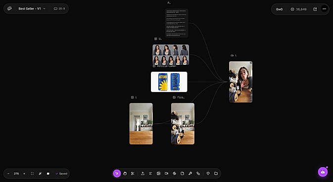The width and height of the screenshot is (333, 182).
Task: Select the Astoria-Lemon can image node
Action: tap(169, 82)
